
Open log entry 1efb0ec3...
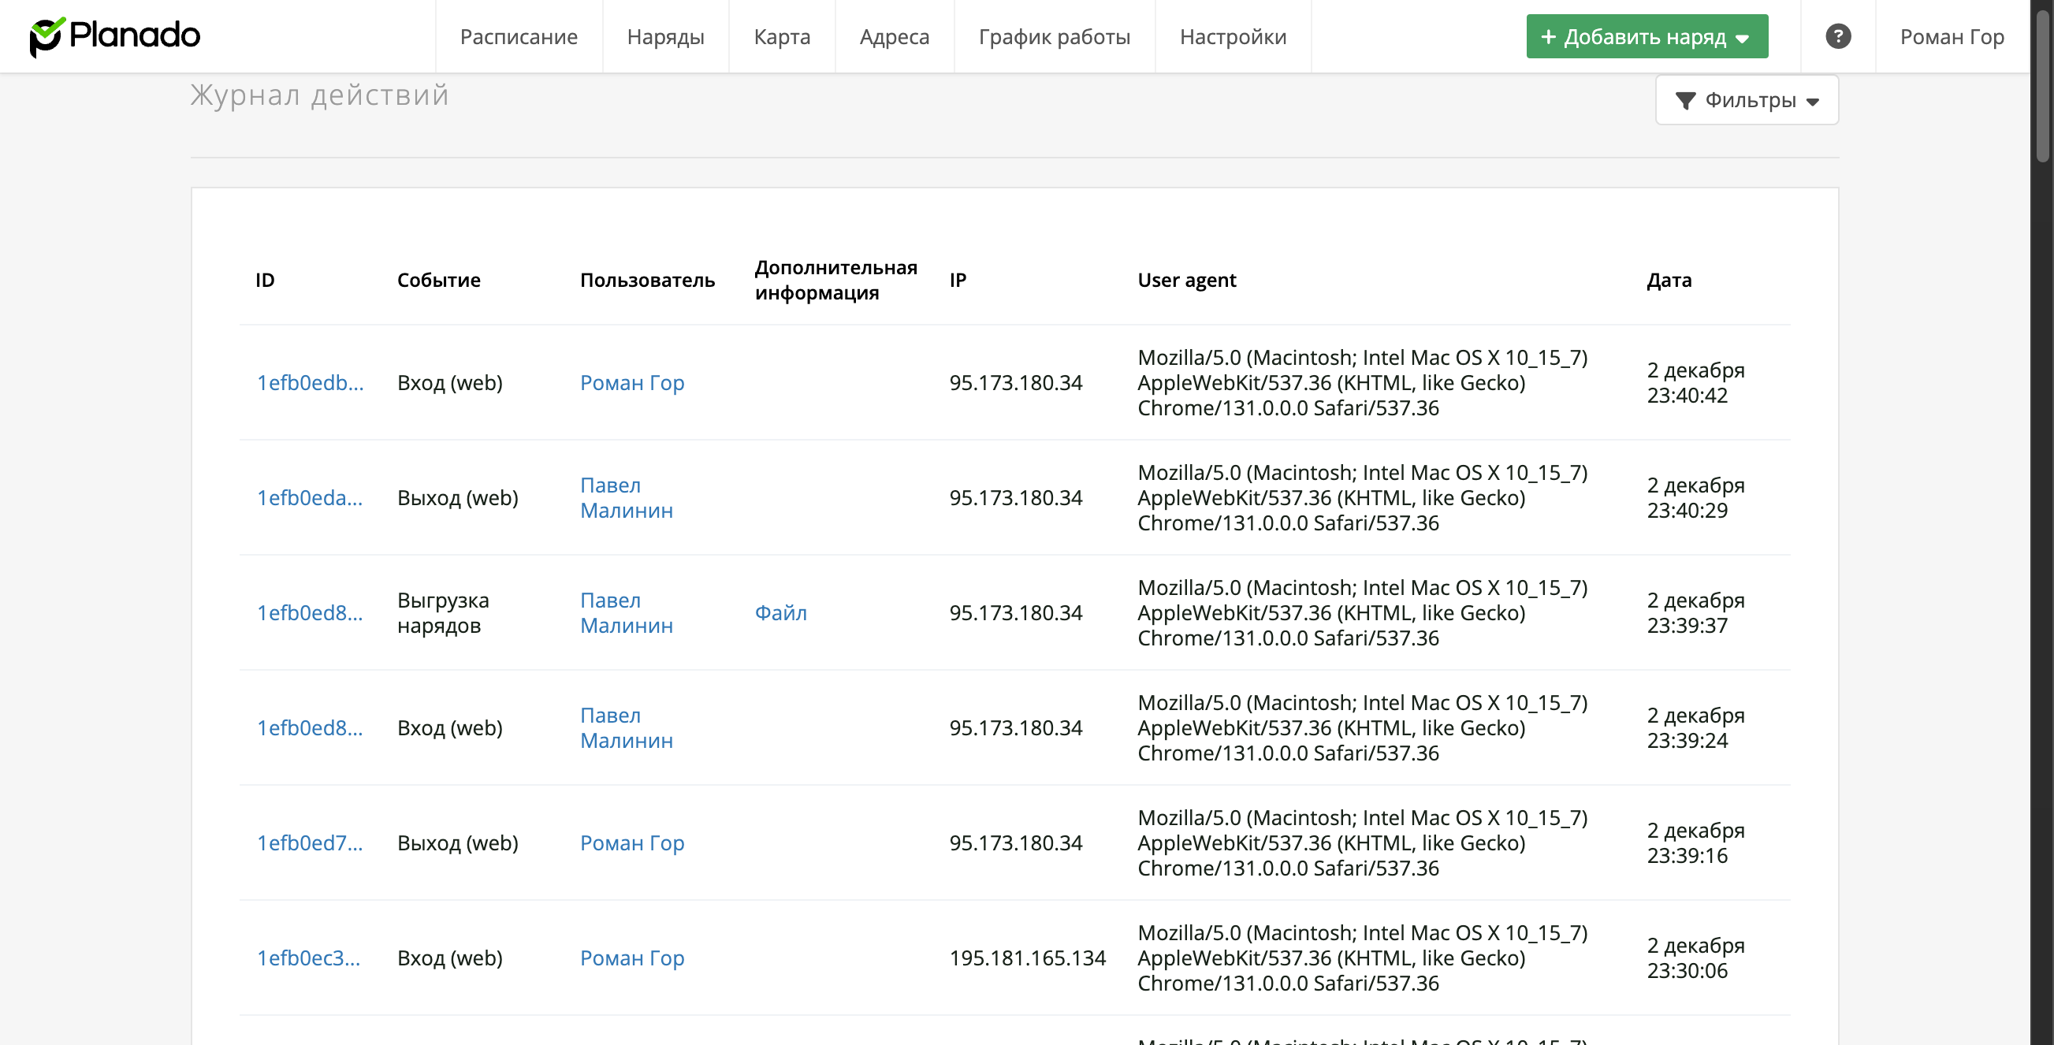(x=307, y=958)
